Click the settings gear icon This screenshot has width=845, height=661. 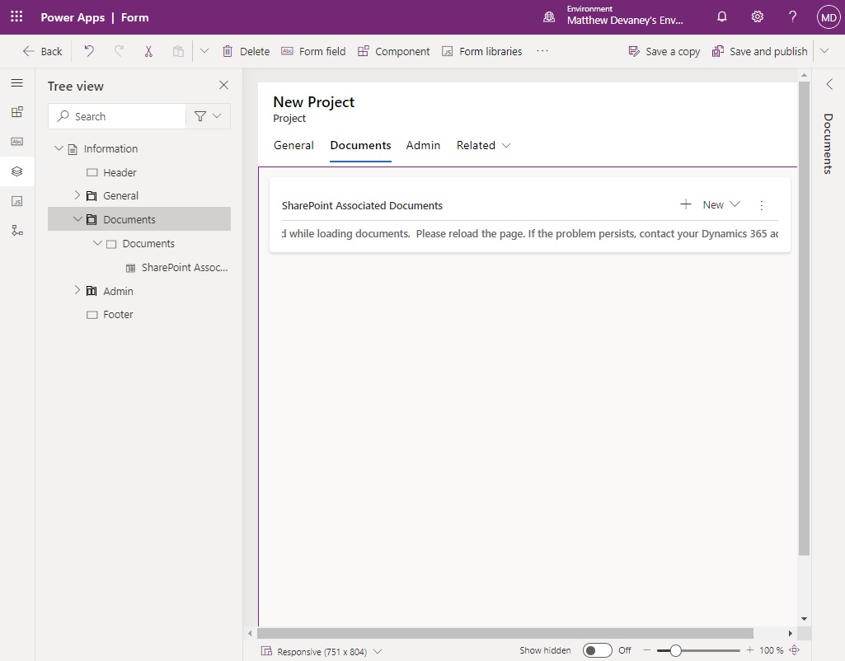tap(757, 16)
